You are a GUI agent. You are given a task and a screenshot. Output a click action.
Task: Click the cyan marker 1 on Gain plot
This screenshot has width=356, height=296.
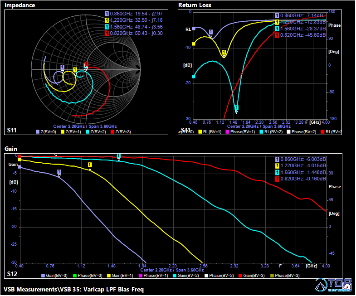[x=119, y=156]
